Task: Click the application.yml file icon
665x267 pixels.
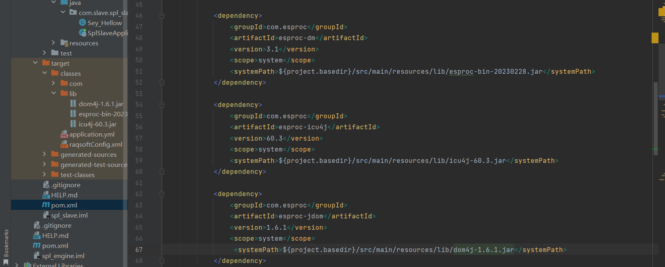Action: [x=64, y=134]
